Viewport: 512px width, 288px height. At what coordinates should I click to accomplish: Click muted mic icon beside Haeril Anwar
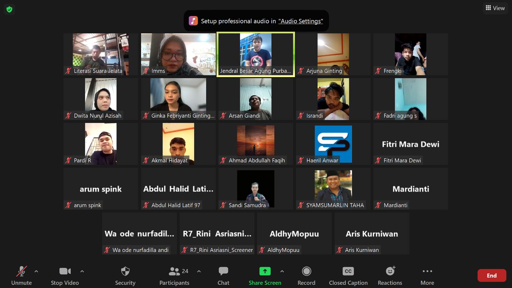pos(301,160)
